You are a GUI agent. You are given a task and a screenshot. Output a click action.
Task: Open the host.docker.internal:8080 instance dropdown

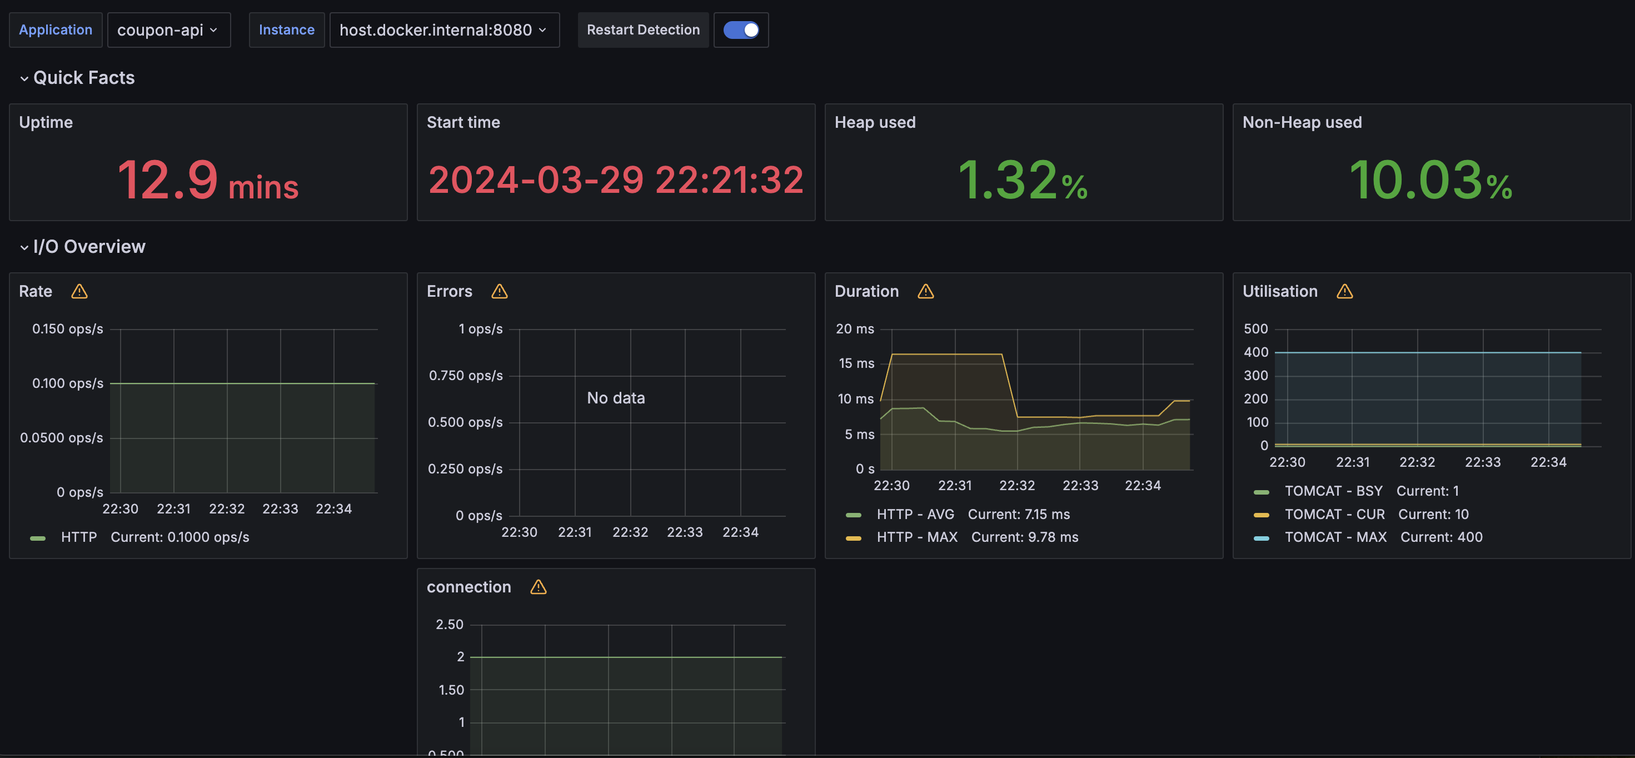coord(443,30)
